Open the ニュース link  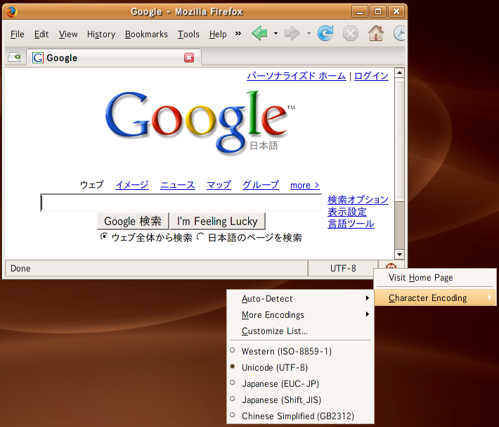[x=178, y=185]
